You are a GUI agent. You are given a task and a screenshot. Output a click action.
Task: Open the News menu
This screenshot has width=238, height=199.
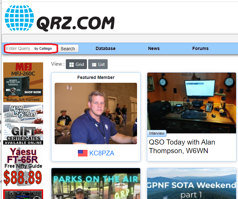point(154,48)
